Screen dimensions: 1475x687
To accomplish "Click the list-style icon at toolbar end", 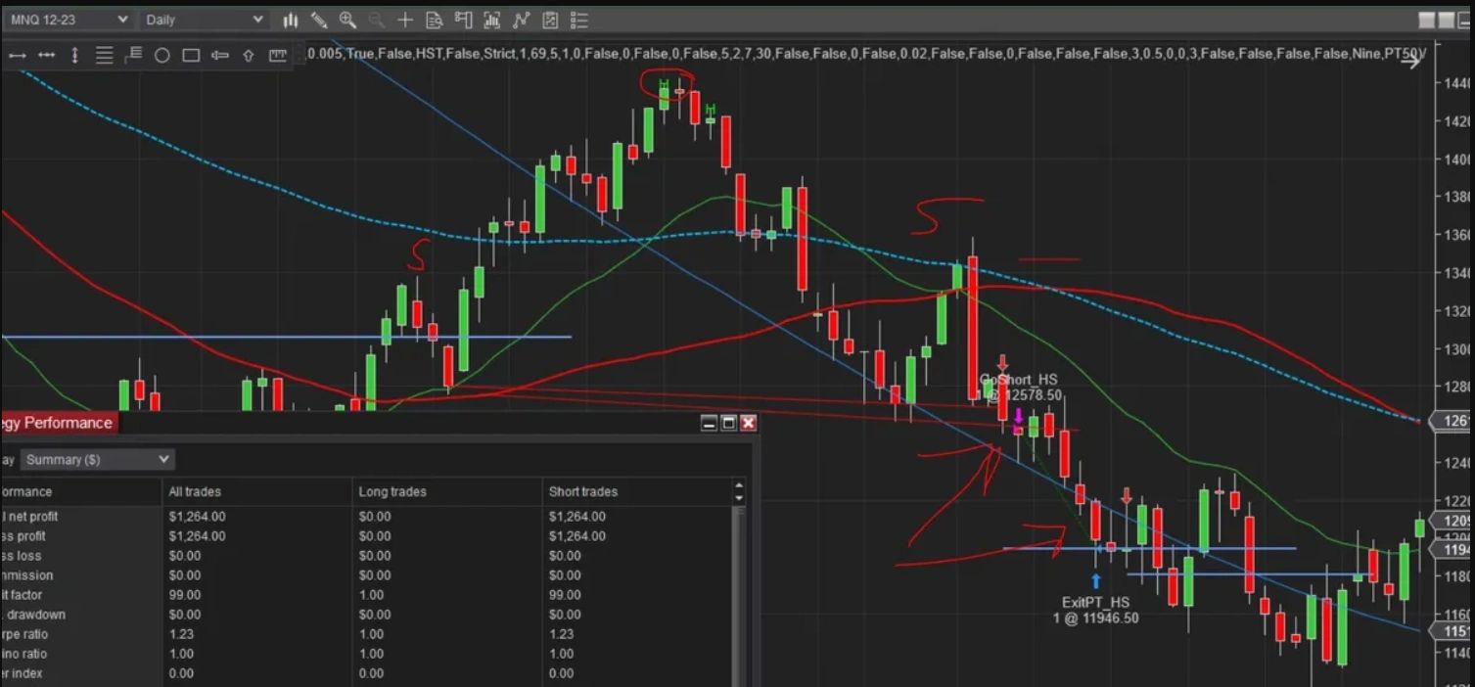I will [x=578, y=20].
